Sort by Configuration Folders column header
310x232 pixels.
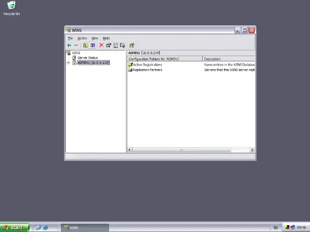point(165,59)
